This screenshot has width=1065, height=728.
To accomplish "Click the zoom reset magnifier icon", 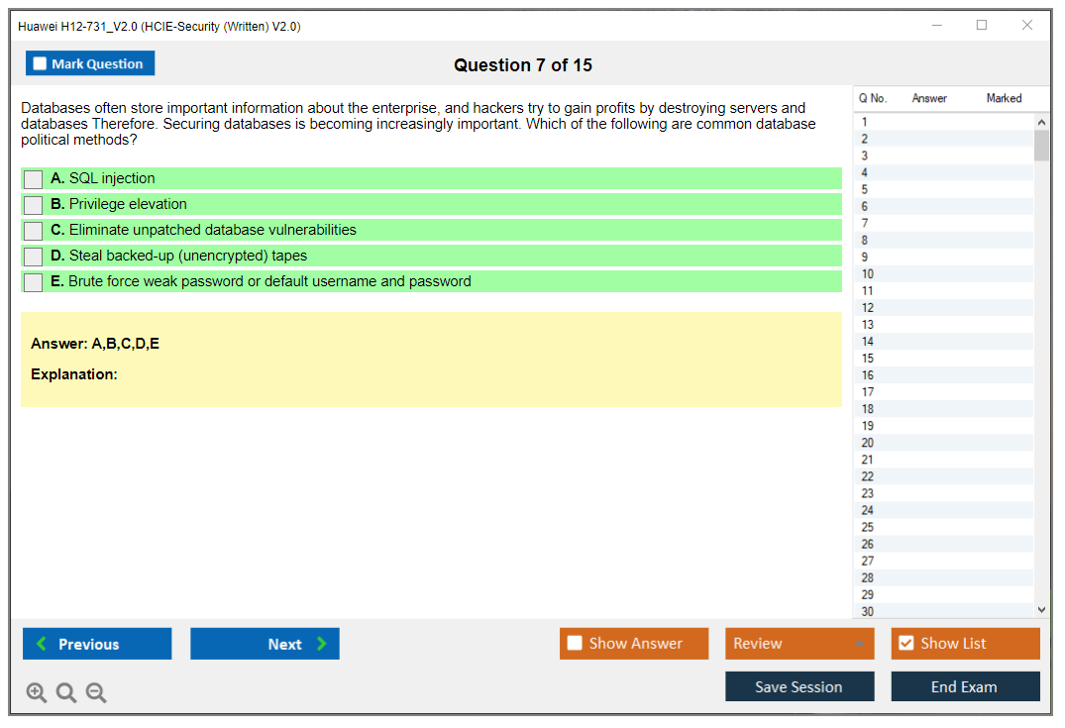I will tap(66, 693).
